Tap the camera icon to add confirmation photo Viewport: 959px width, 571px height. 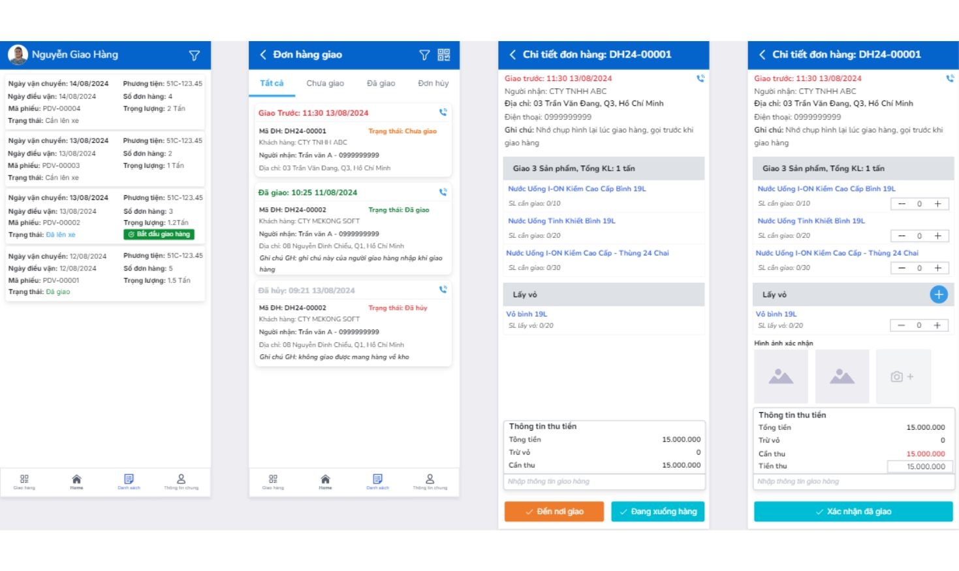click(904, 376)
